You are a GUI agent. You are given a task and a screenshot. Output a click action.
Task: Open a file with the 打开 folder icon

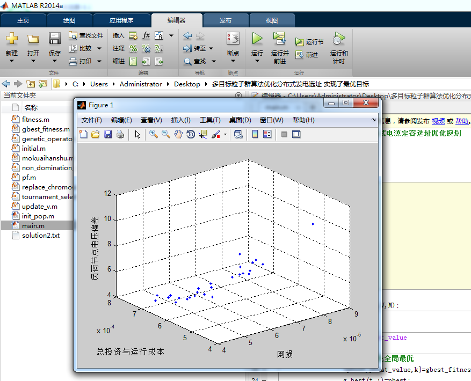33,39
